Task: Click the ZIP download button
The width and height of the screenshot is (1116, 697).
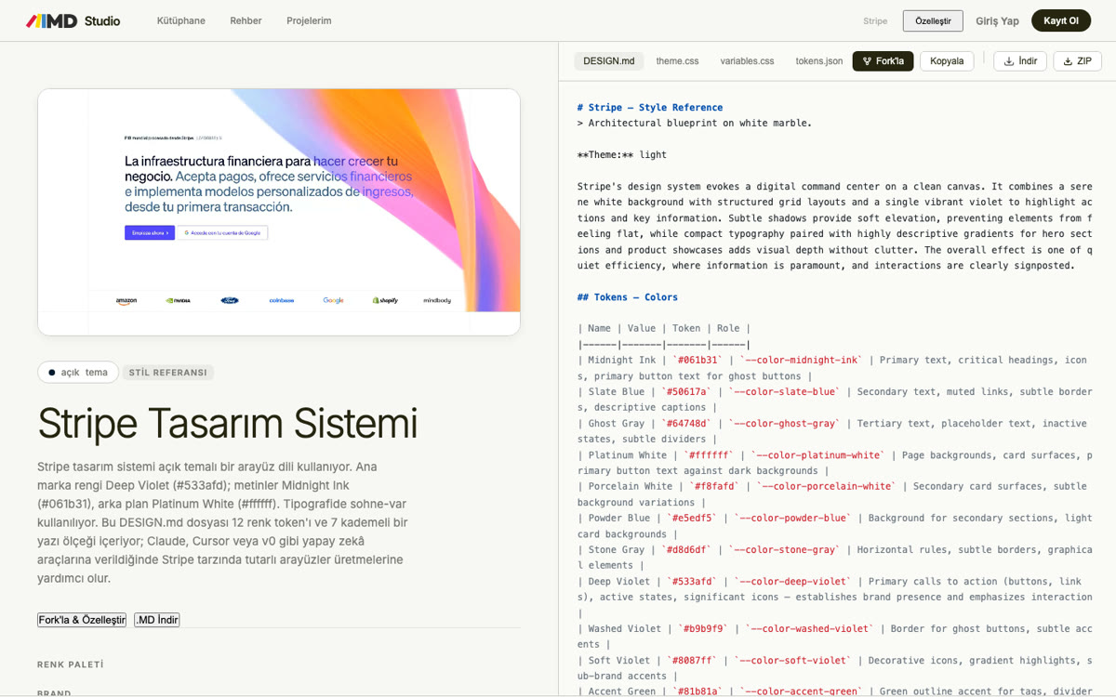Action: pyautogui.click(x=1077, y=61)
